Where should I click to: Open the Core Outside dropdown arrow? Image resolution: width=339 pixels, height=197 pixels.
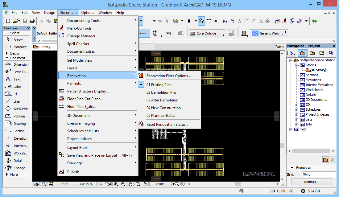[x=223, y=35]
